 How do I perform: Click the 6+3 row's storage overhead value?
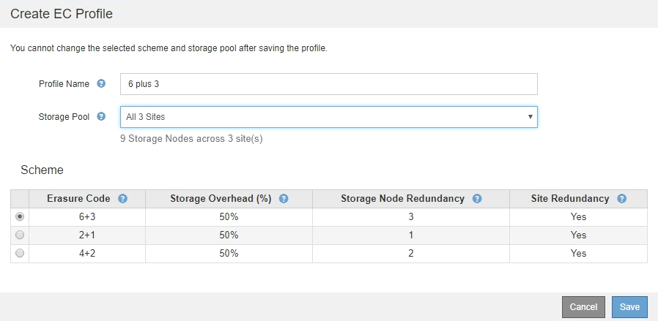click(x=229, y=216)
